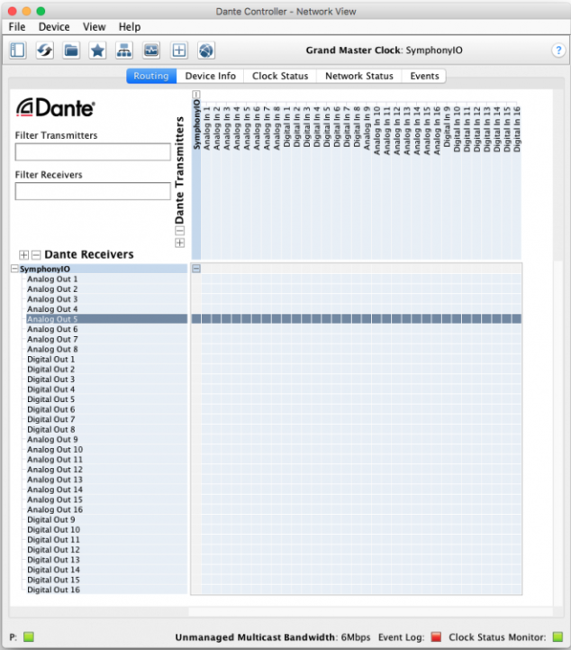Open help with the question mark icon
571x650 pixels.
pos(557,50)
